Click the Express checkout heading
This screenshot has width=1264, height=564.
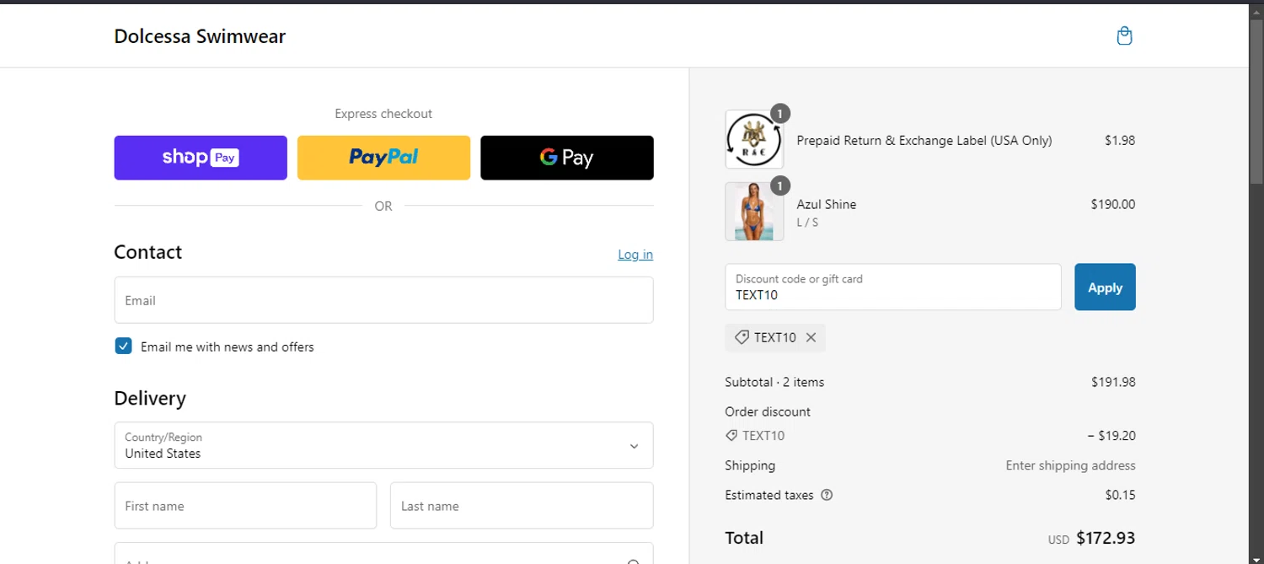383,114
